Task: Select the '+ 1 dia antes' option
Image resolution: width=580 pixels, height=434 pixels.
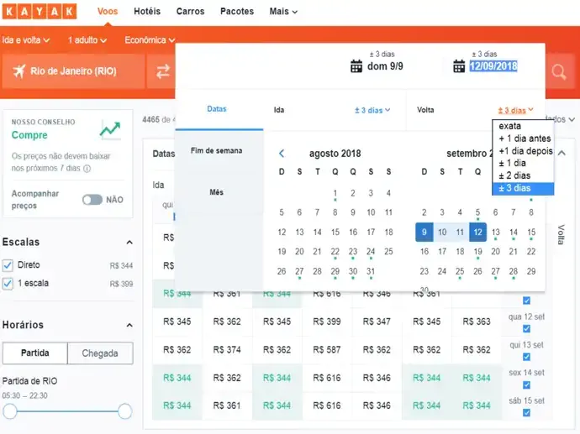Action: pos(523,139)
